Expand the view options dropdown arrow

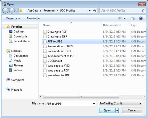coord(125,18)
